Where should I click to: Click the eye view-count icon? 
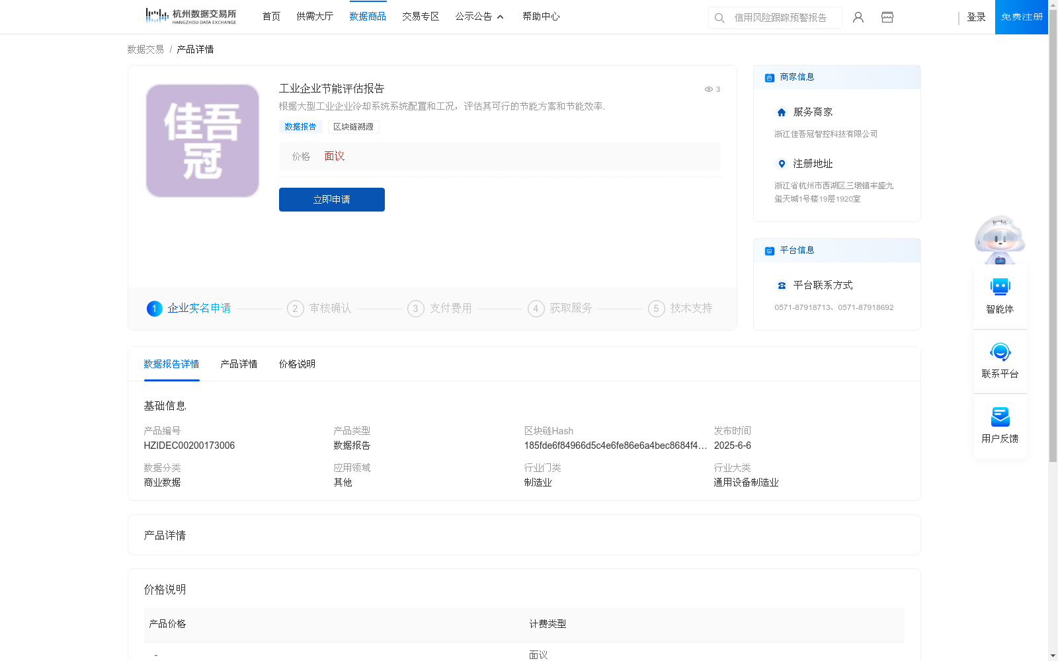pyautogui.click(x=708, y=89)
